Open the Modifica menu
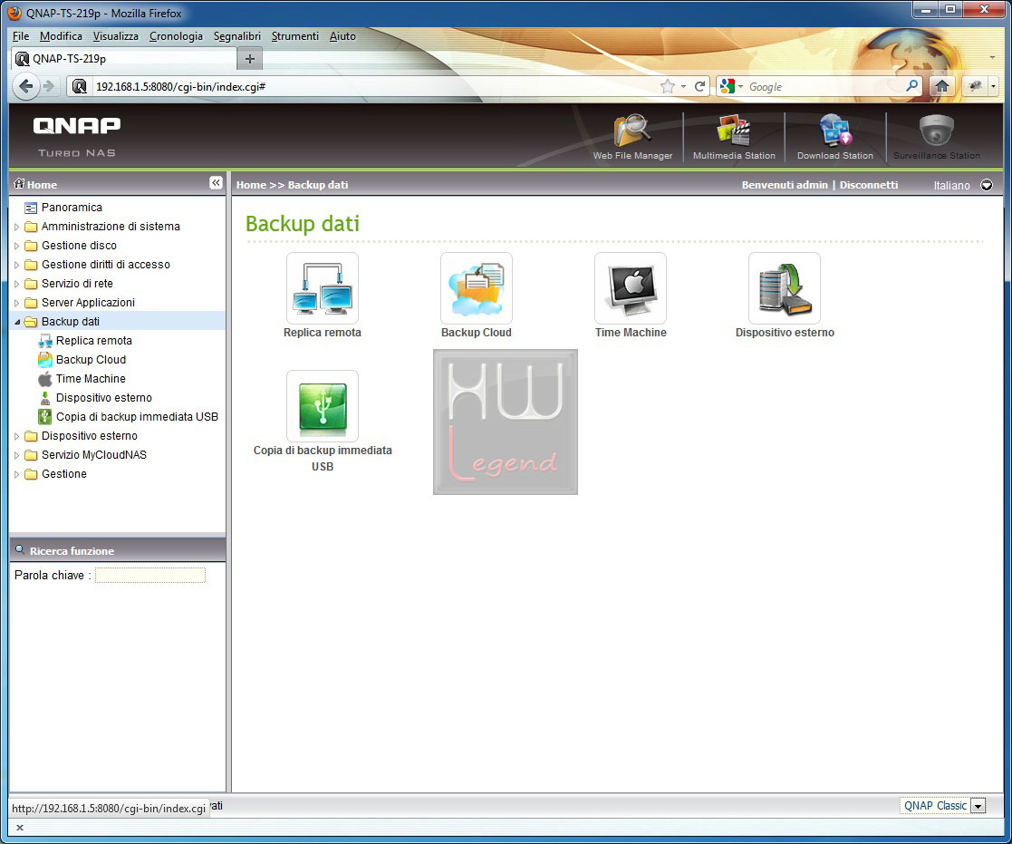1012x844 pixels. (61, 36)
